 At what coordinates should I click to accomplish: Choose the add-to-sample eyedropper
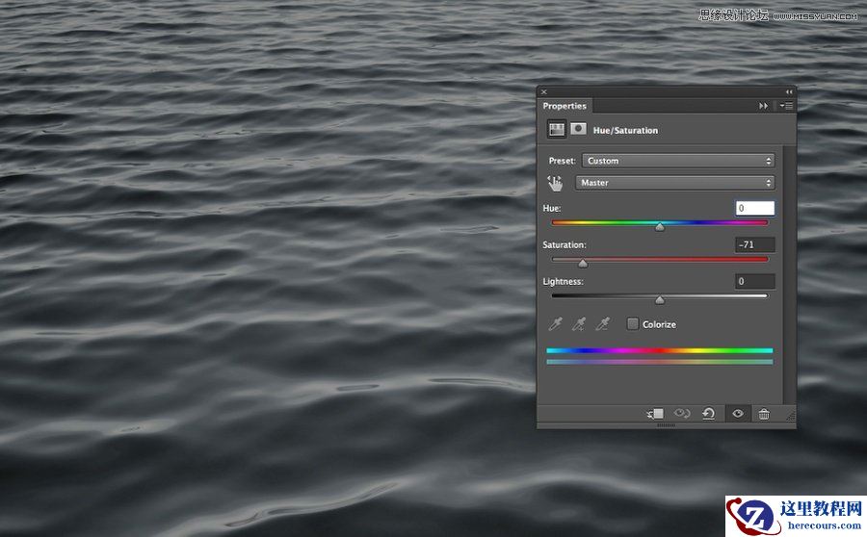[x=579, y=324]
